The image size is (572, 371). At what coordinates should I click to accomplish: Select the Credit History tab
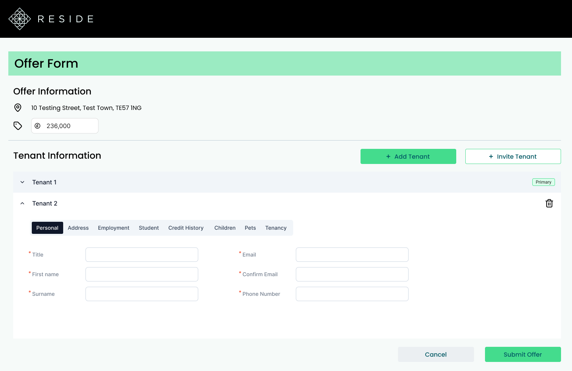pyautogui.click(x=186, y=228)
